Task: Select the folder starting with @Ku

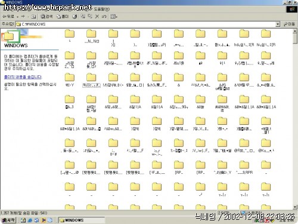Action: [266, 146]
